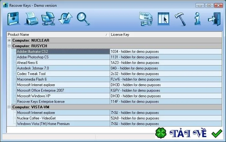Click the license key starting with 52A8
This screenshot has height=142, width=226.
coord(166,118)
